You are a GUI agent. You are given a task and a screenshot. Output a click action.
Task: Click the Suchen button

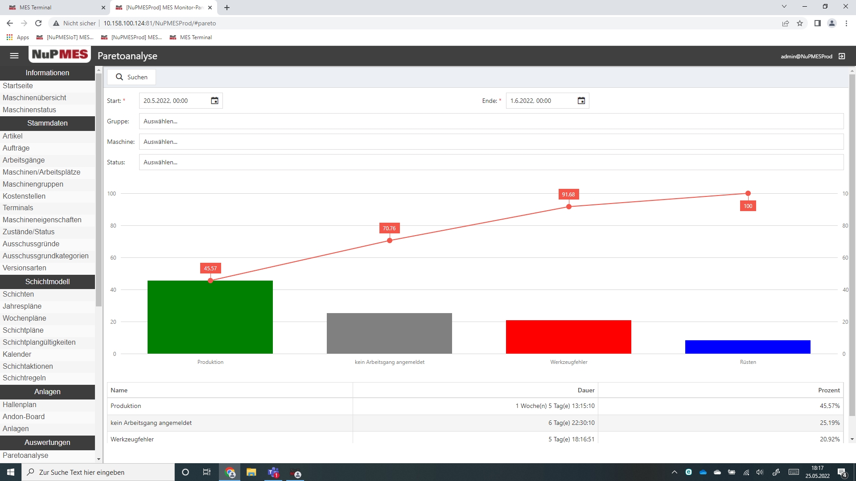coord(132,77)
